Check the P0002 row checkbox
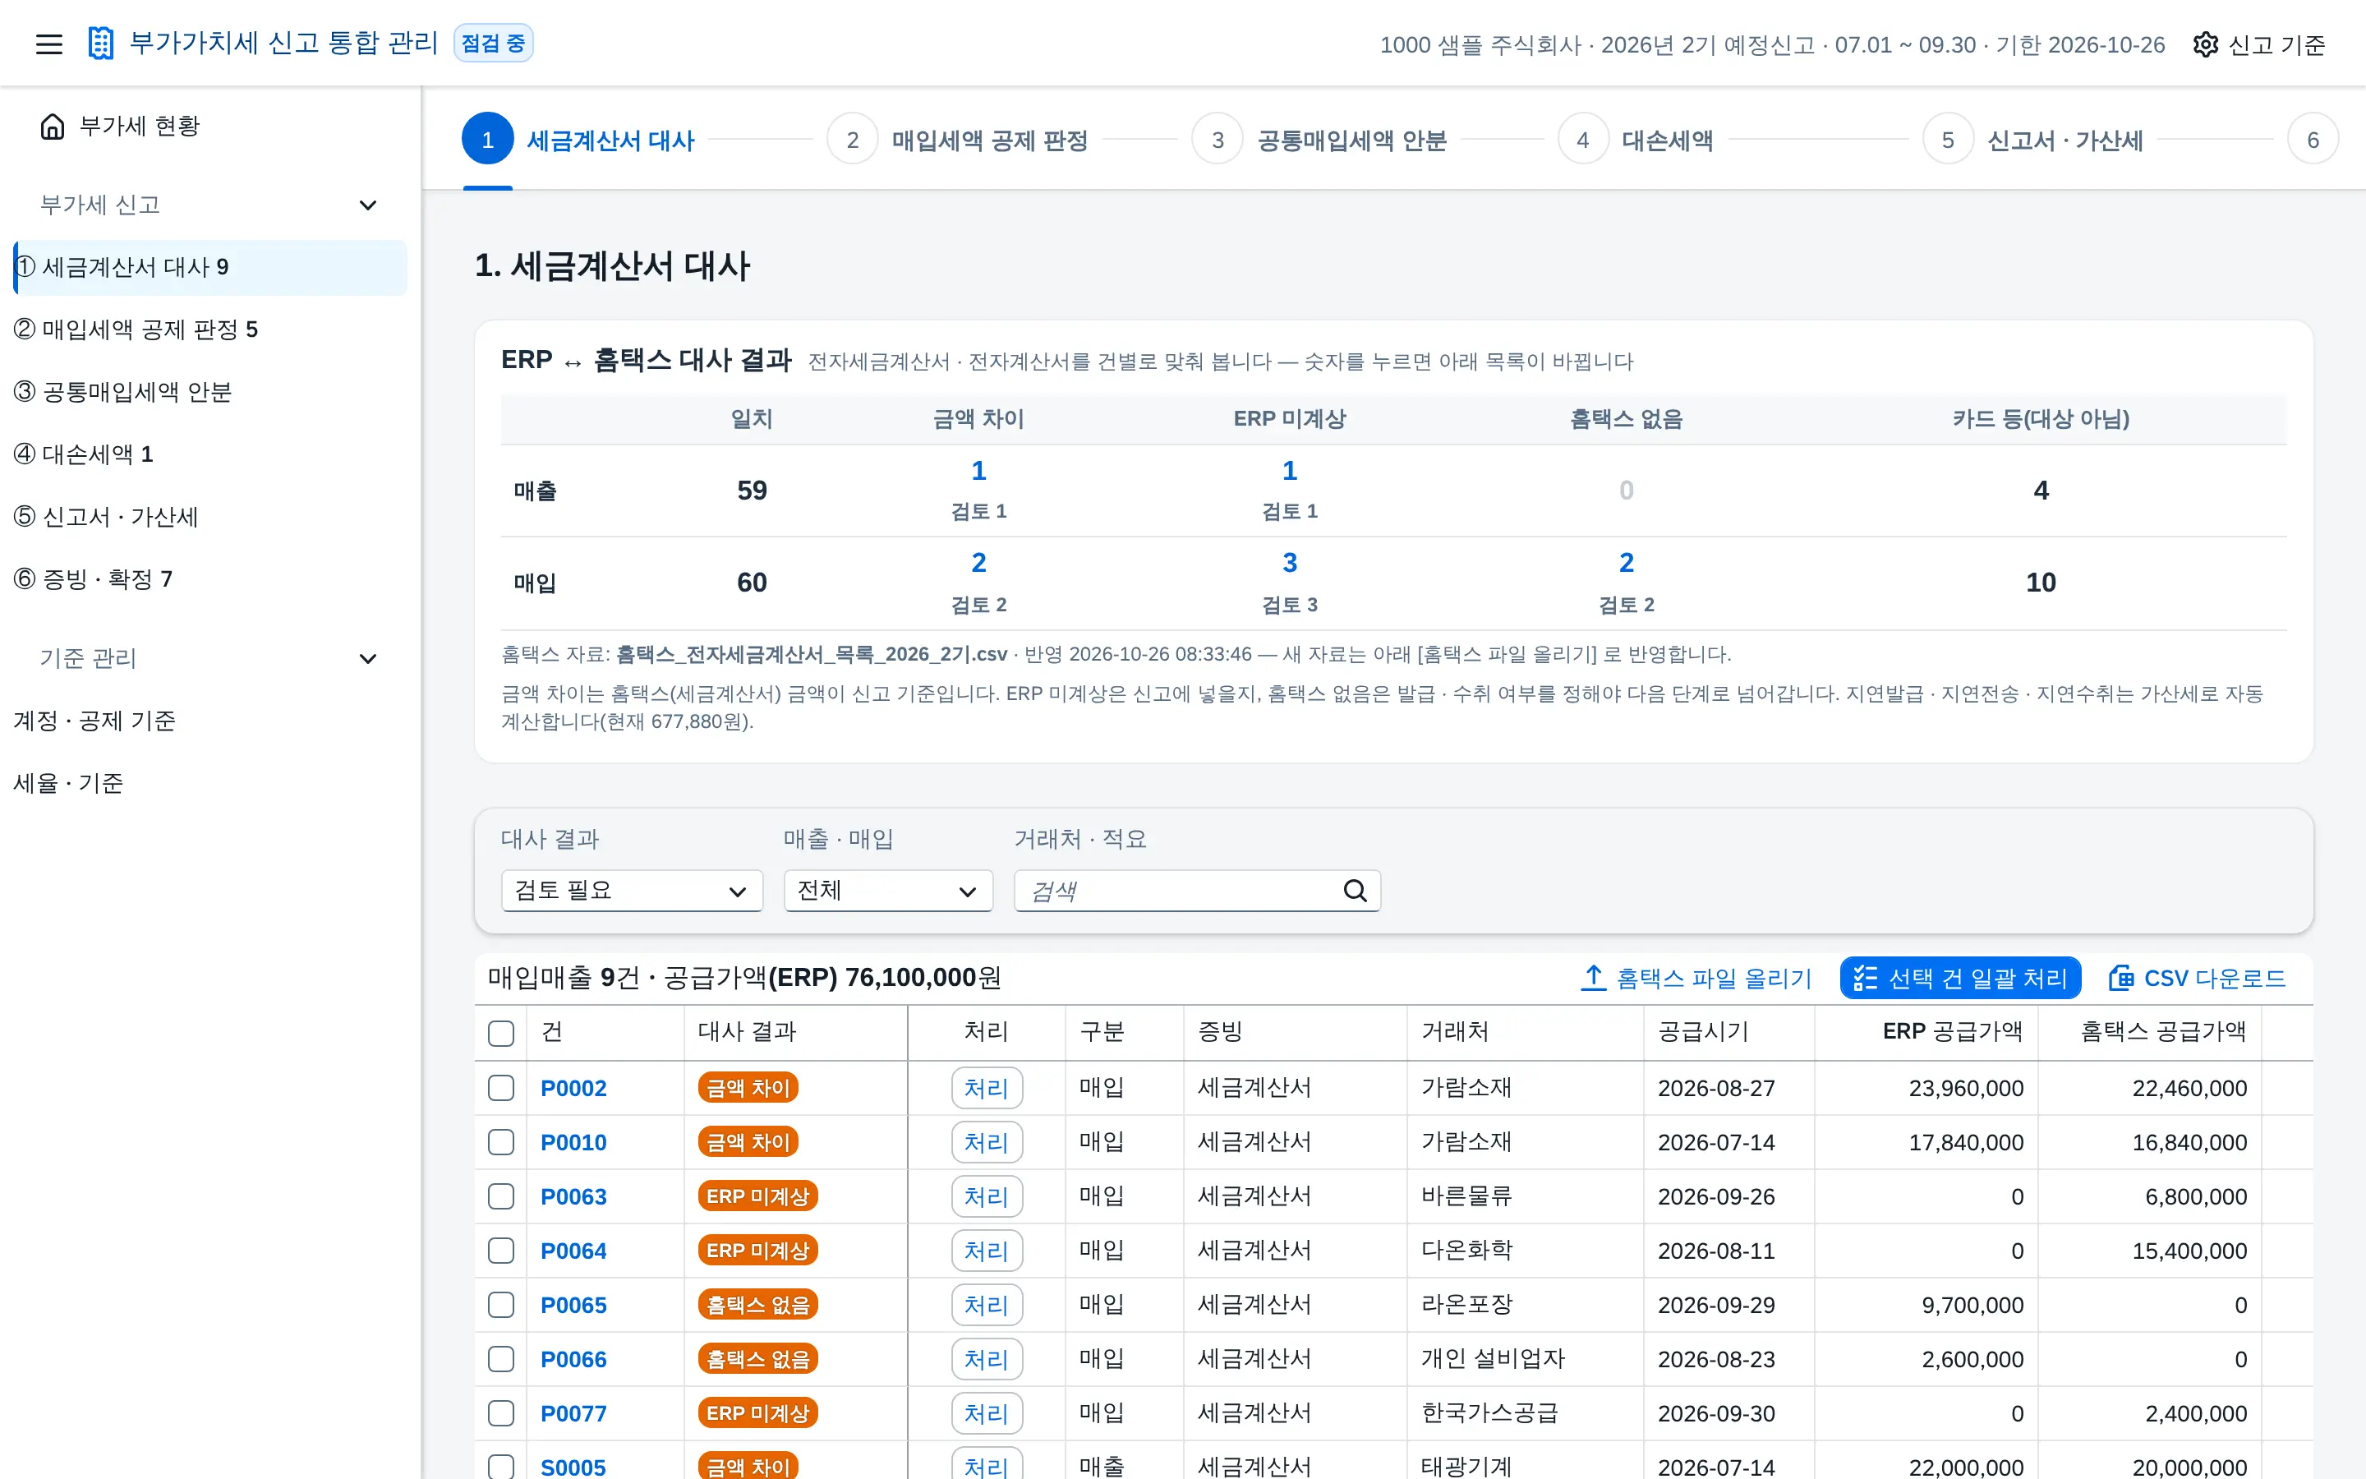 (x=500, y=1088)
